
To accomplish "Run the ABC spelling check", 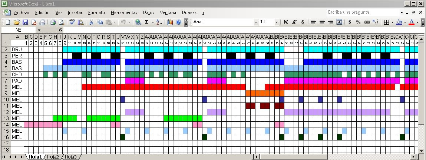I will [72, 22].
